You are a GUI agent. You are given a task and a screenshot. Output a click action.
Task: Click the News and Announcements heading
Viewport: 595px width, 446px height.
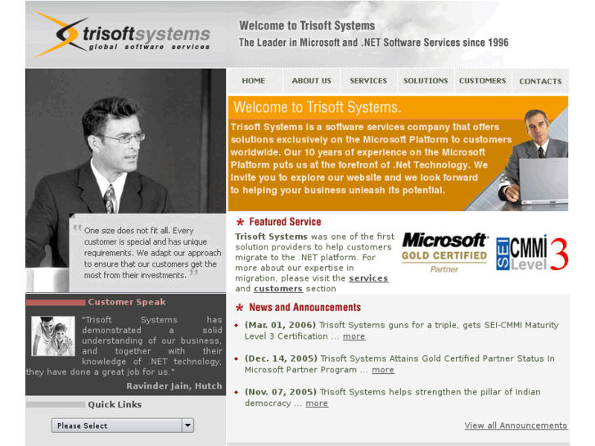pyautogui.click(x=304, y=307)
